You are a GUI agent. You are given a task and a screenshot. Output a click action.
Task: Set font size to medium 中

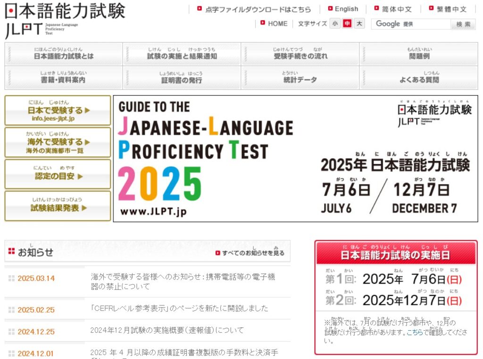click(x=347, y=24)
